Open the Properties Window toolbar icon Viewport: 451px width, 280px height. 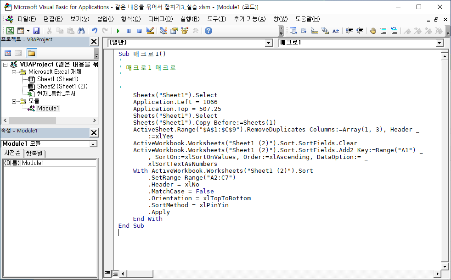[174, 31]
